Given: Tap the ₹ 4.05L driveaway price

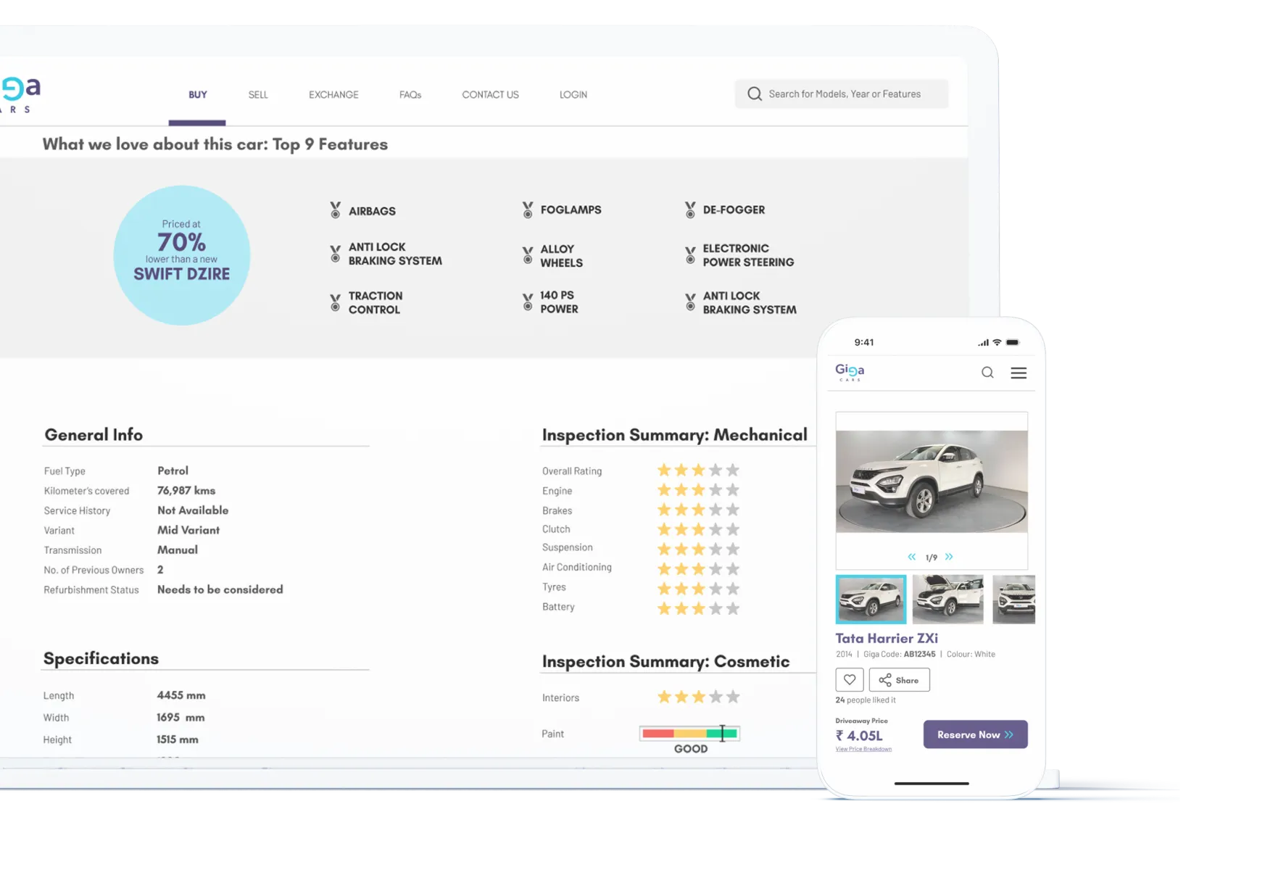Looking at the screenshot, I should pos(859,735).
